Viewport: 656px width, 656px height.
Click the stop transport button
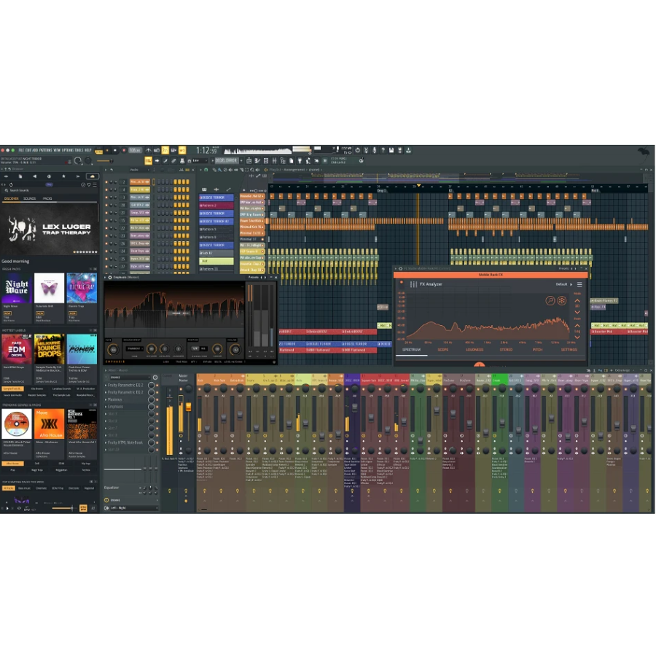coord(115,149)
